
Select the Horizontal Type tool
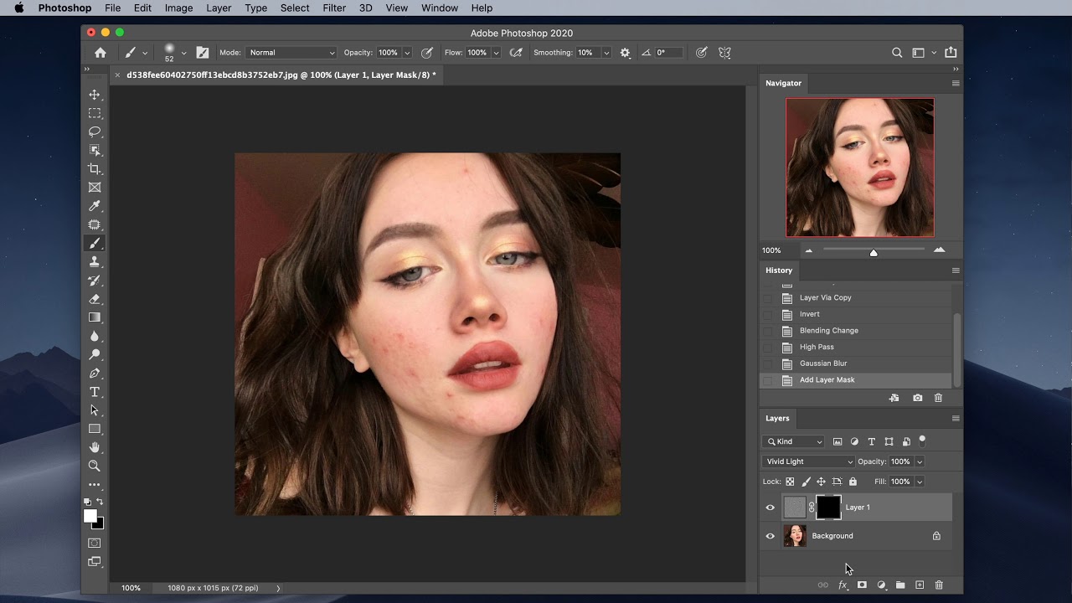coord(95,392)
